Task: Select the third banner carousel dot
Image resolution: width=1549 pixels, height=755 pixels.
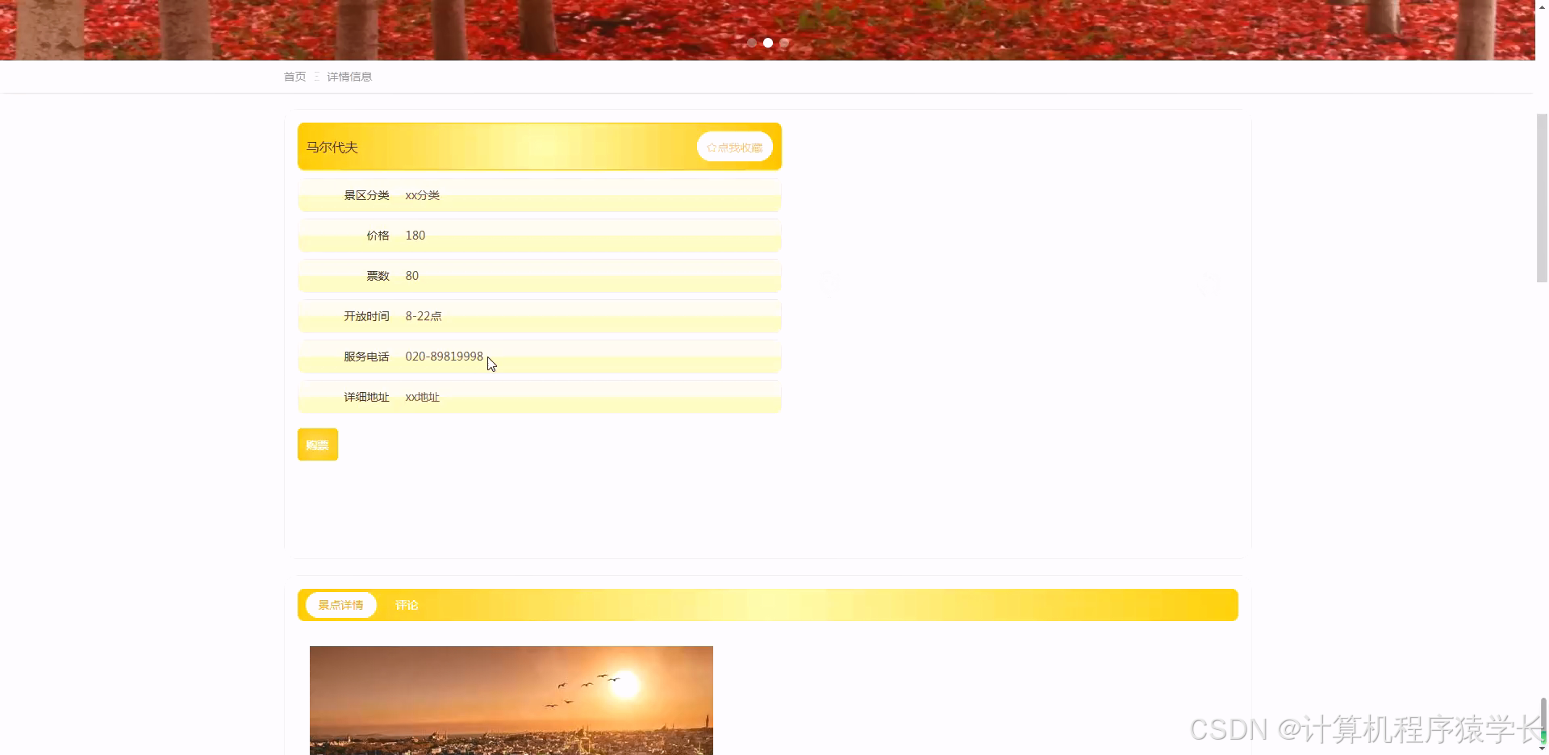Action: tap(784, 43)
